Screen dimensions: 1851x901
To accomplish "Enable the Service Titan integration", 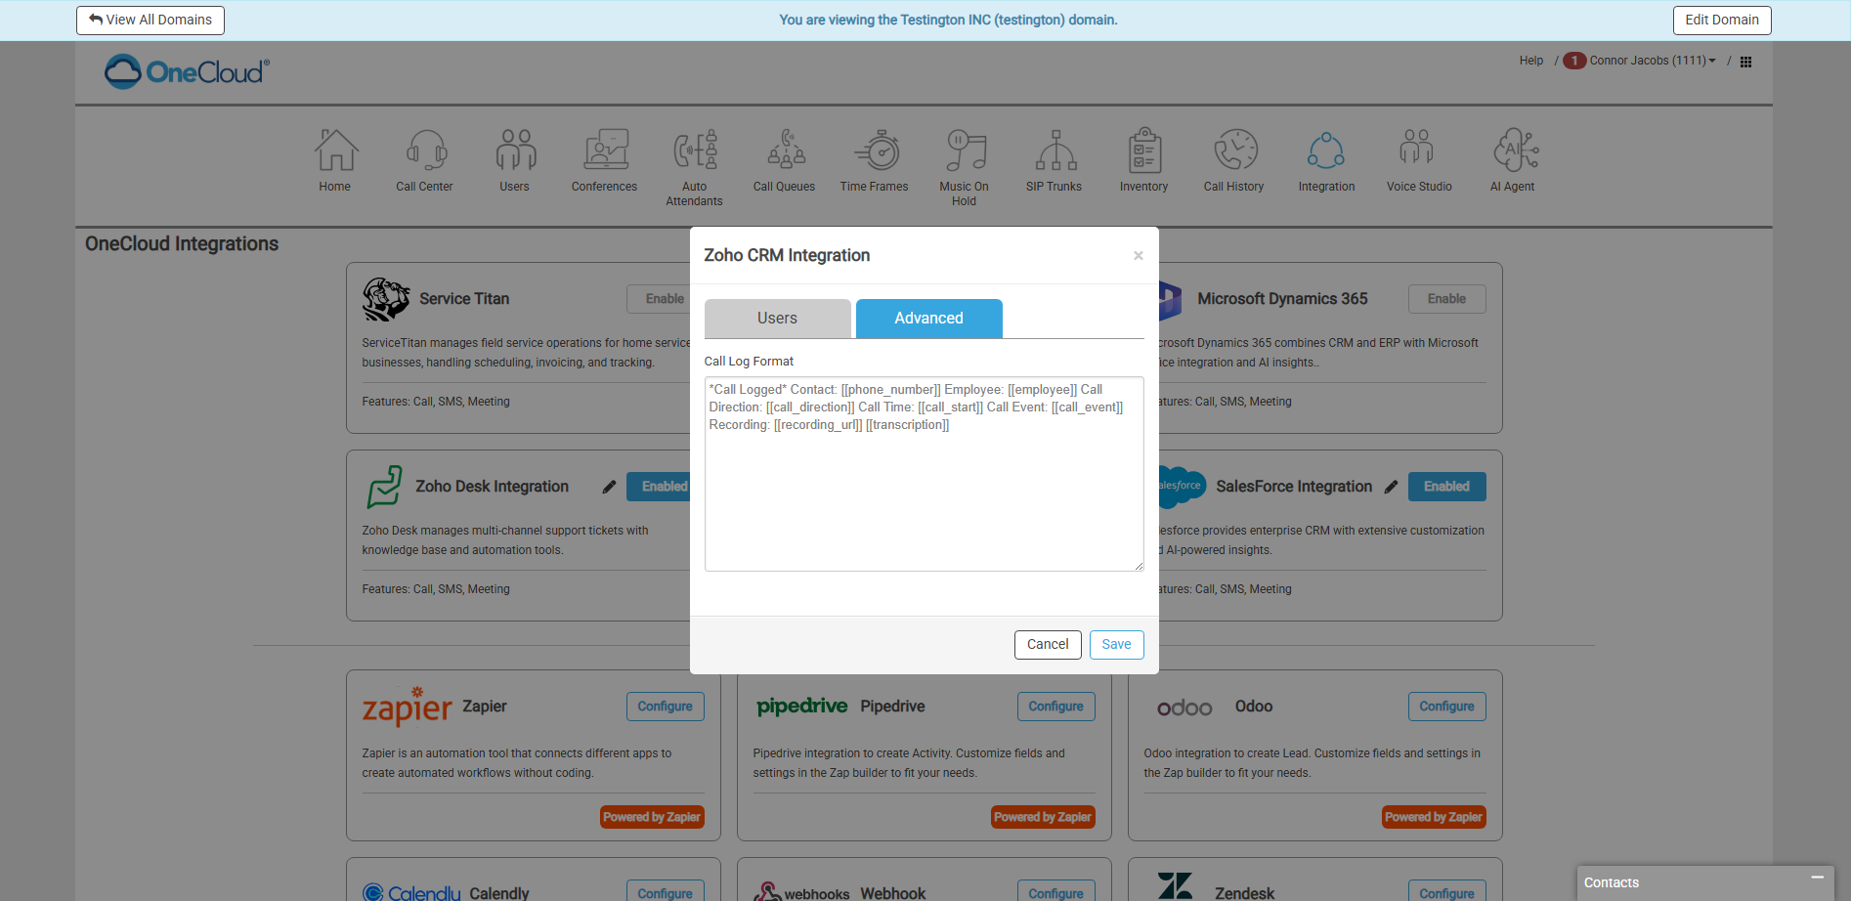I will [664, 299].
